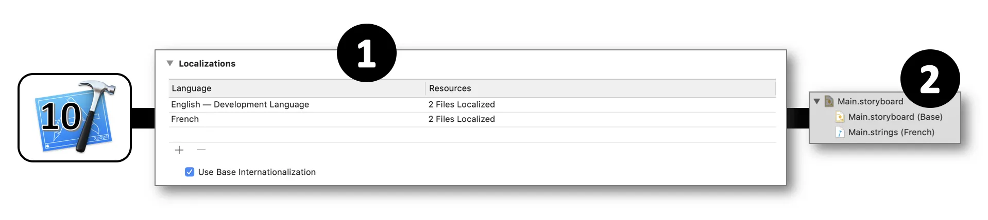
Task: Click the plus button to add a localization
Action: 179,150
